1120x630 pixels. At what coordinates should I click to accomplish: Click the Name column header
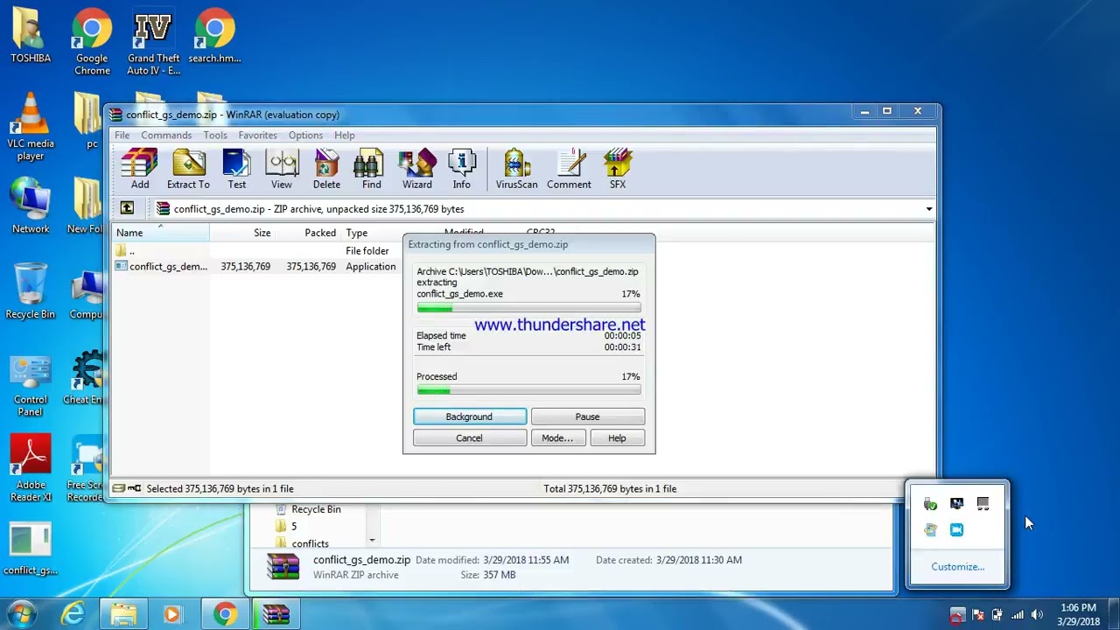coord(161,233)
